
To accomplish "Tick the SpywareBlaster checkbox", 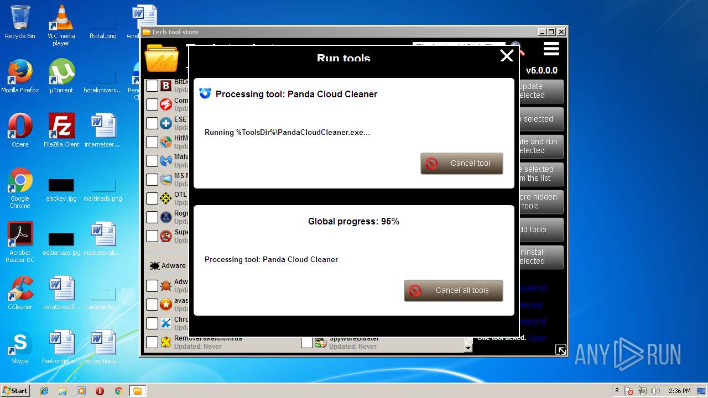I will click(x=307, y=342).
